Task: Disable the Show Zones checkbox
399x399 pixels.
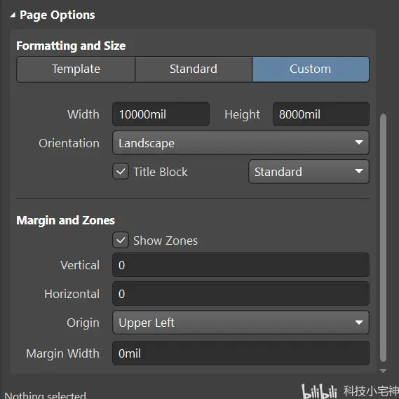Action: [121, 240]
